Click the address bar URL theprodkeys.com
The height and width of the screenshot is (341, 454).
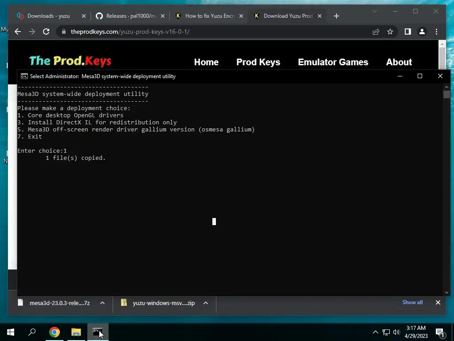pos(130,32)
